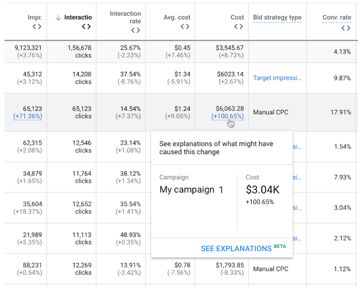Click the 34,879 impressions cell
This screenshot has height=287, width=358.
tap(32, 173)
